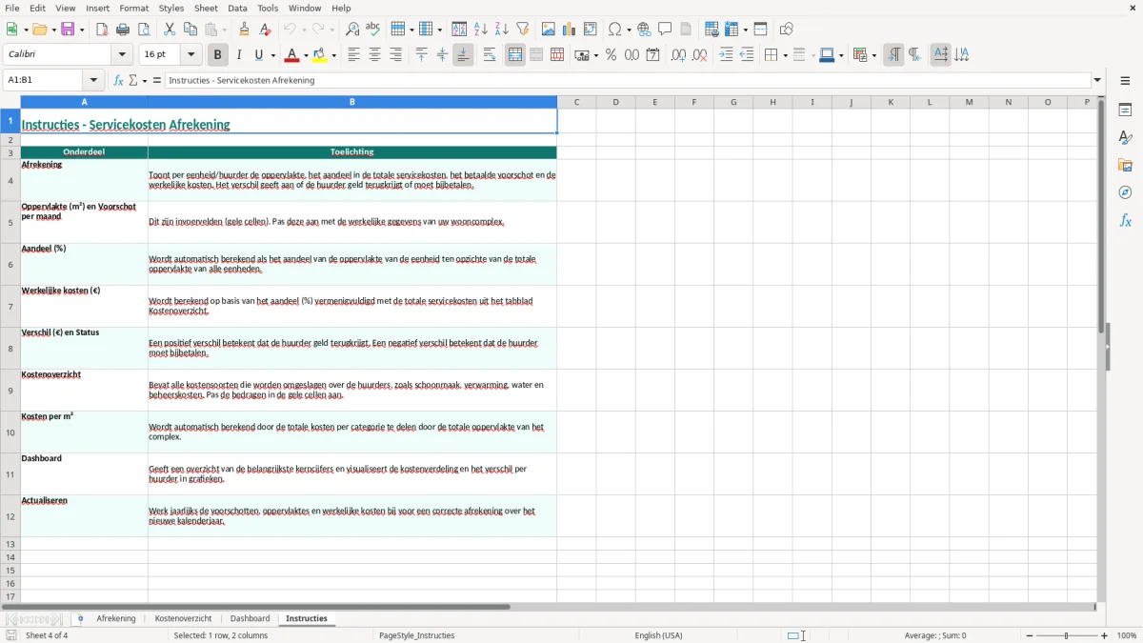Sort ascending A to Z
This screenshot has height=643, width=1143.
tap(480, 30)
